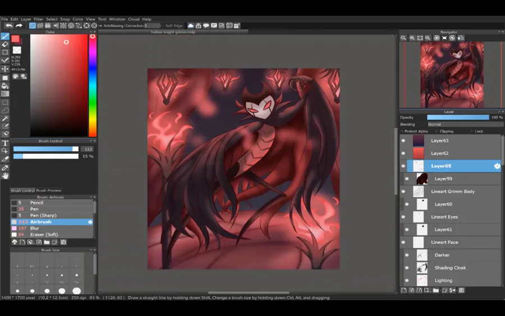Viewport: 505px width, 316px height.
Task: Select the Lasso selection tool
Action: pyautogui.click(x=5, y=111)
